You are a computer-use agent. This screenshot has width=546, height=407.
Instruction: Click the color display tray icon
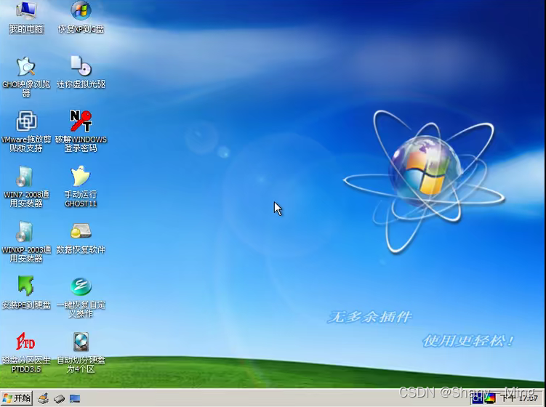tap(489, 398)
